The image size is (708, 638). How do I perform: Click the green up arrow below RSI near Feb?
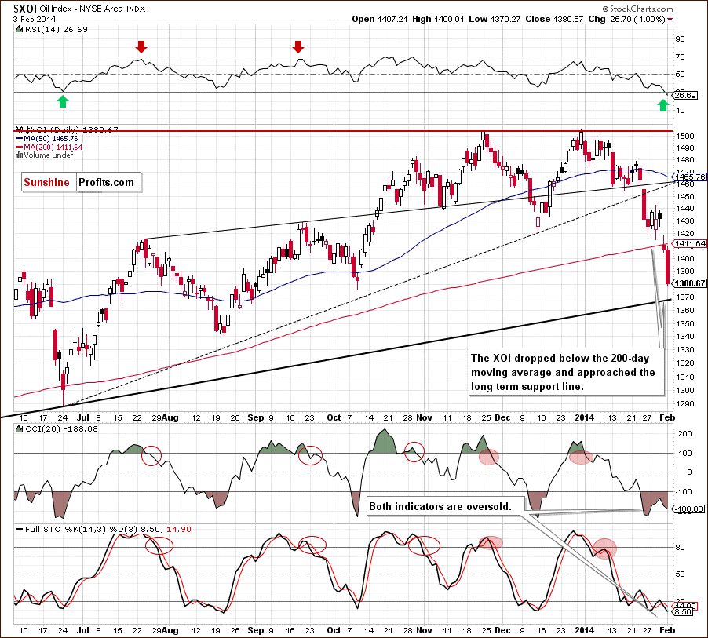(x=662, y=105)
